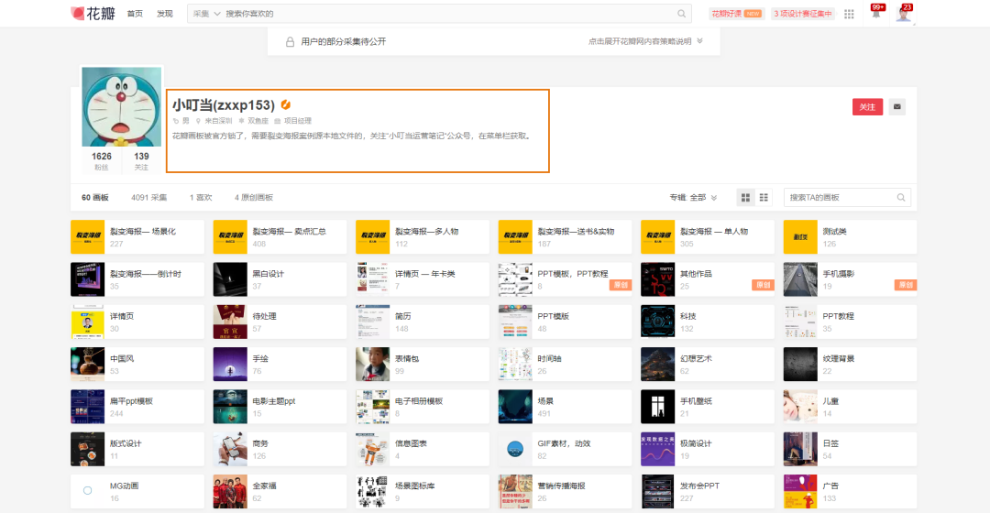Click the Huaban logo in the header

tap(93, 14)
